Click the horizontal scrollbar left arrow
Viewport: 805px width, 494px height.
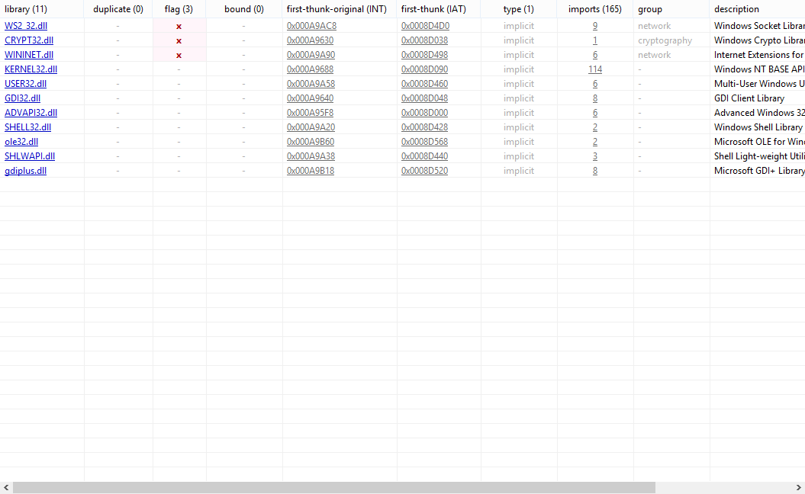pyautogui.click(x=6, y=487)
